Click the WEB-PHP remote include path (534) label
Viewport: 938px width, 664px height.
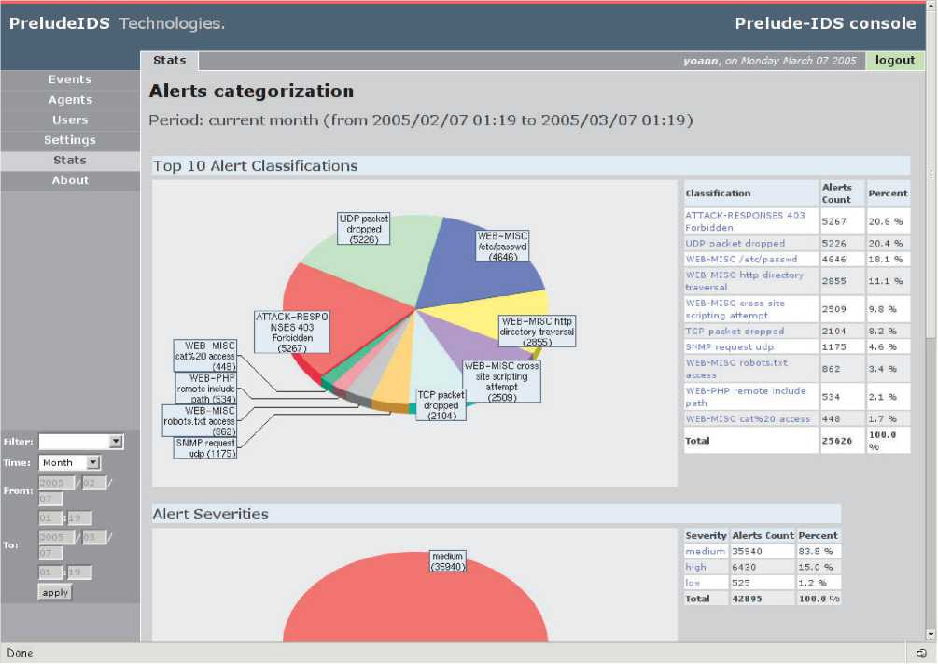point(205,389)
